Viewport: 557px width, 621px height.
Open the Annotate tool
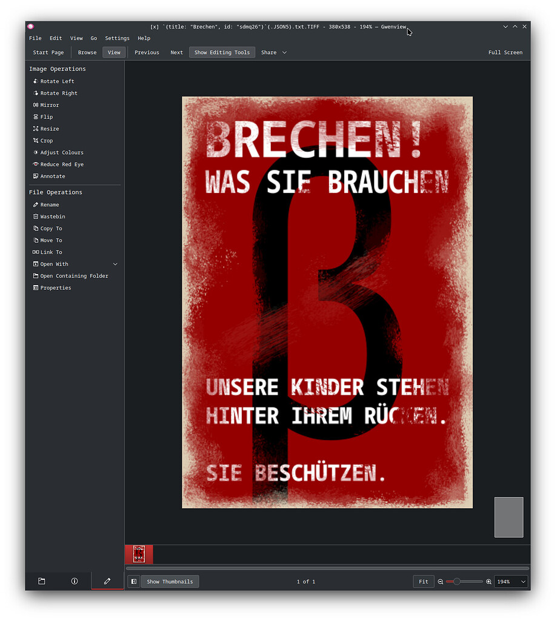52,176
